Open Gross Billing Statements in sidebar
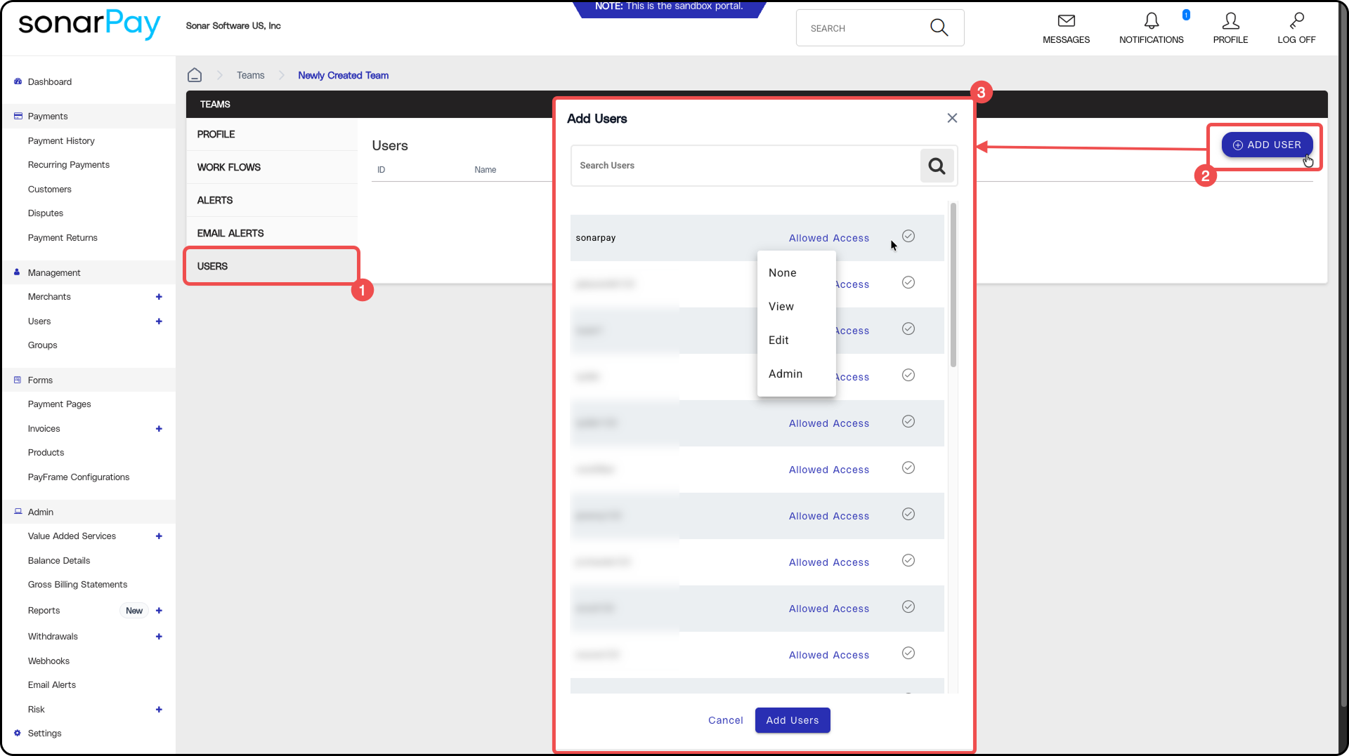Image resolution: width=1349 pixels, height=756 pixels. click(77, 585)
